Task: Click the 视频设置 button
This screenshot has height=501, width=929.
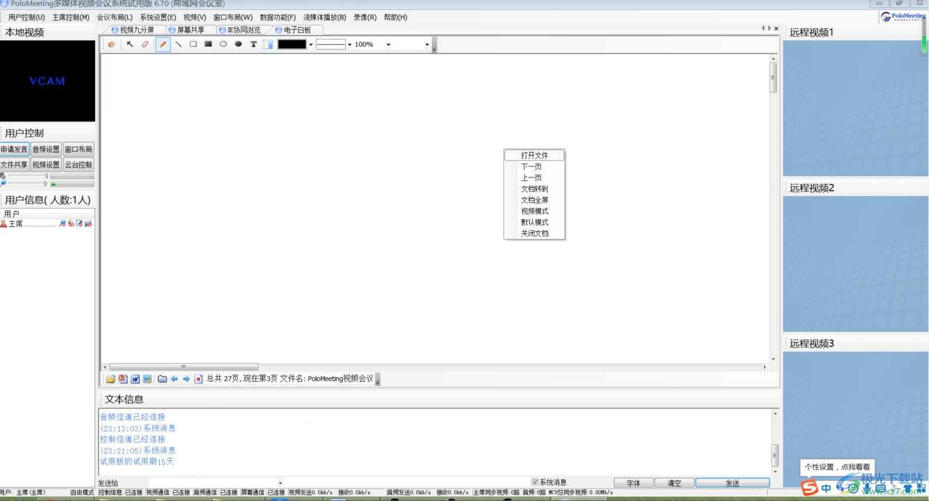Action: pyautogui.click(x=46, y=165)
